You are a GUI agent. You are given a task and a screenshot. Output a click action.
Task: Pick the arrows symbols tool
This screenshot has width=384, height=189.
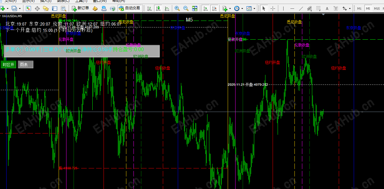tap(344, 8)
